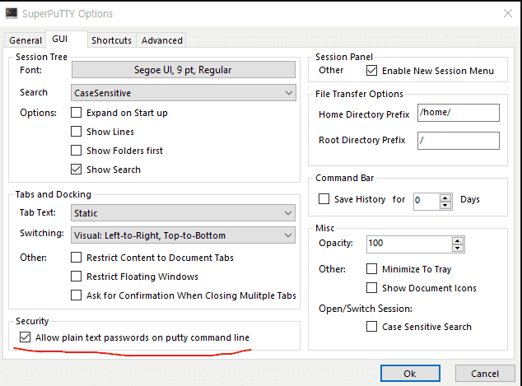Expand the Tab Text Static dropdown
The image size is (522, 386).
pos(183,213)
